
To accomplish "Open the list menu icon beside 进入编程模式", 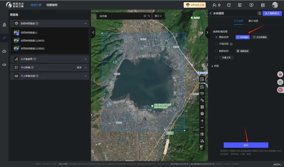I will pos(259,13).
